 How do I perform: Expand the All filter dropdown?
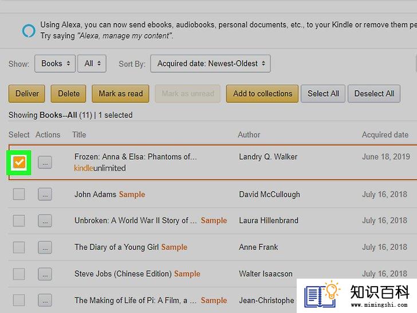[92, 64]
